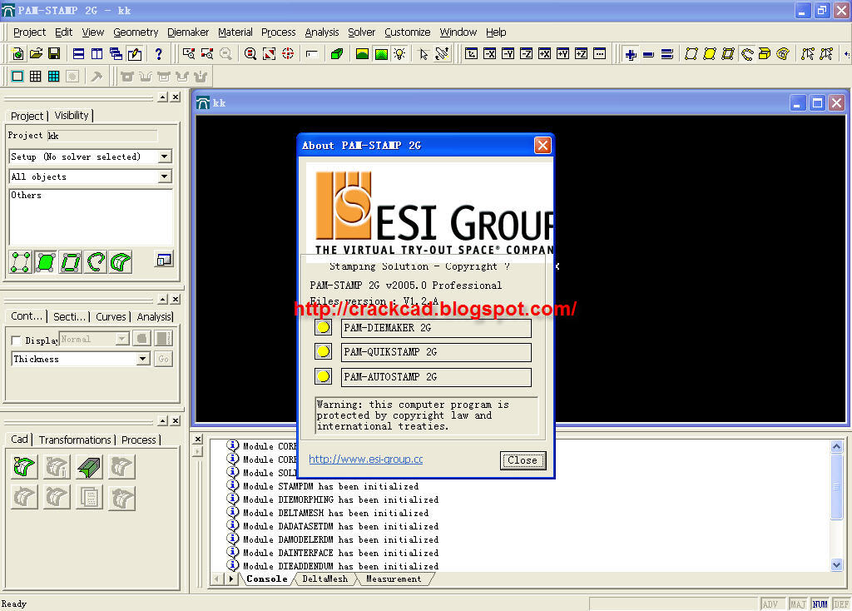This screenshot has height=611, width=852.
Task: Click the green filled surface icon in Project panel
Action: (46, 262)
